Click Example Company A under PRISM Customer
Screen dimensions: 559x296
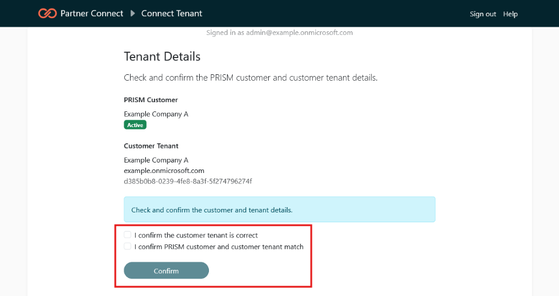click(x=156, y=114)
